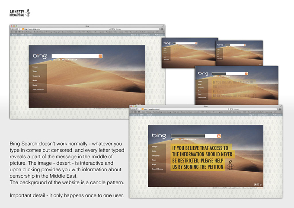Click next image arrow in lower-right Bing picture
This screenshot has height=208, width=294.
(258, 185)
